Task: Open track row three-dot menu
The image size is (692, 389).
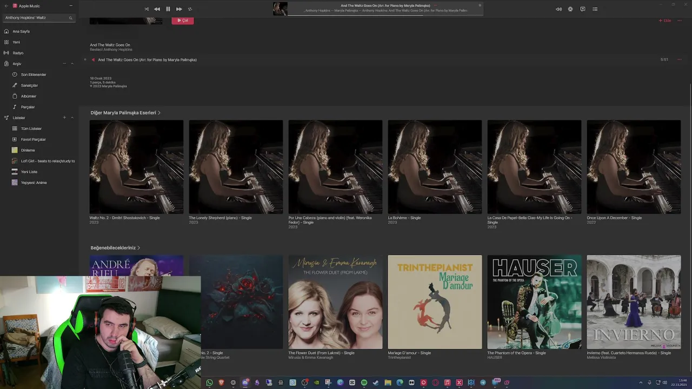Action: pos(680,59)
